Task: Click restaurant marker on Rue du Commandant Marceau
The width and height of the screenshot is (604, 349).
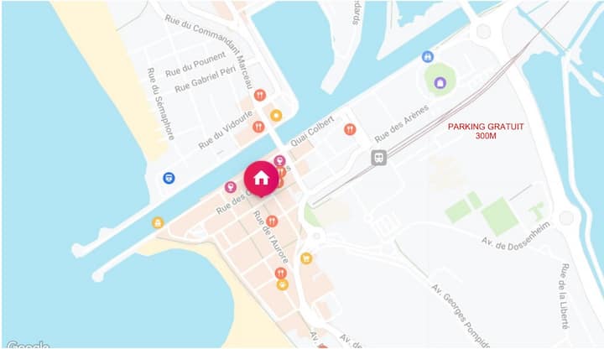Action: (x=260, y=95)
